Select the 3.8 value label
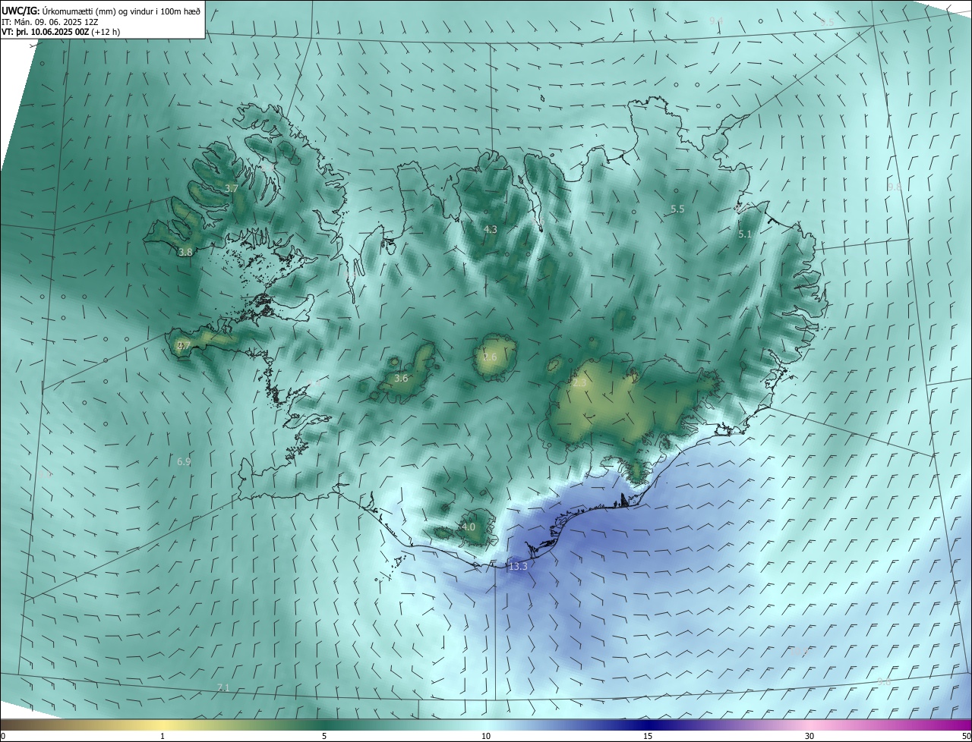Viewport: 972px width, 742px height. pyautogui.click(x=185, y=252)
